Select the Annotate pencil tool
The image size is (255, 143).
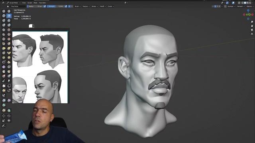coord(4,126)
